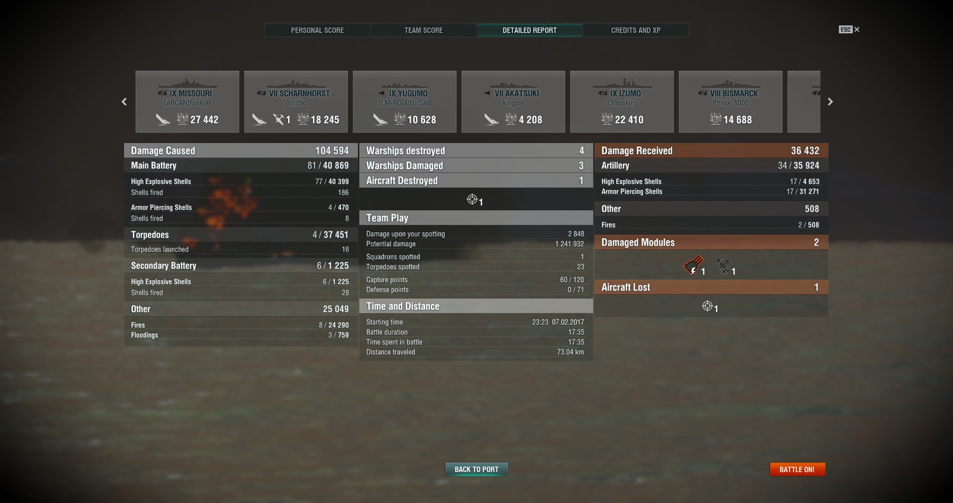Show next ships with the right arrow
953x503 pixels.
(830, 102)
